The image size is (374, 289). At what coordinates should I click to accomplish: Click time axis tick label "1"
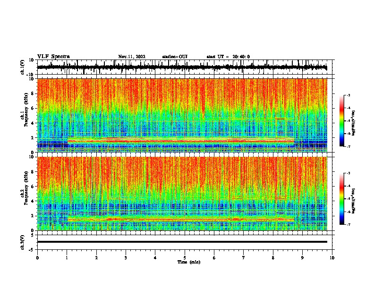tap(67, 258)
